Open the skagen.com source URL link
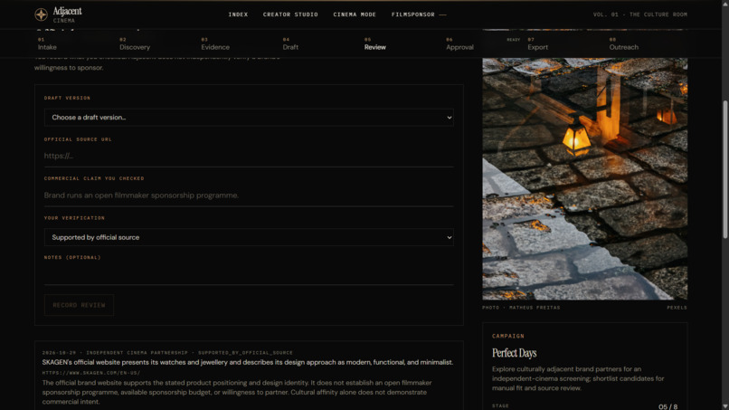Image resolution: width=729 pixels, height=410 pixels. [91, 373]
